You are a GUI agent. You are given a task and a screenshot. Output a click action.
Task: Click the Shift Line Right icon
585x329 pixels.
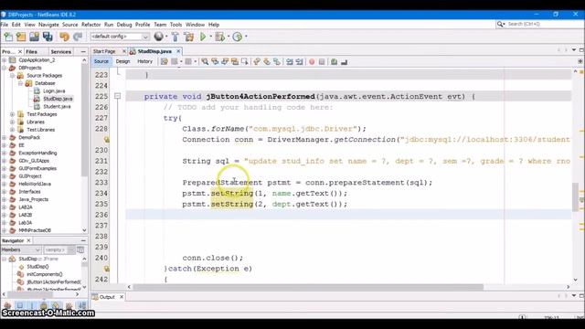coord(299,61)
